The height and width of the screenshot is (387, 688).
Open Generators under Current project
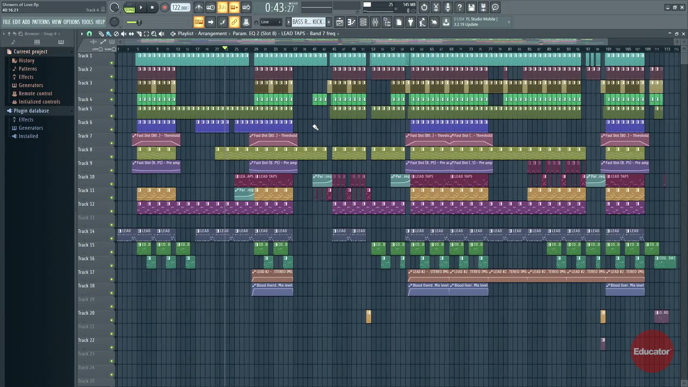pyautogui.click(x=31, y=85)
